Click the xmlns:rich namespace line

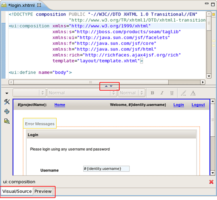pos(117,55)
